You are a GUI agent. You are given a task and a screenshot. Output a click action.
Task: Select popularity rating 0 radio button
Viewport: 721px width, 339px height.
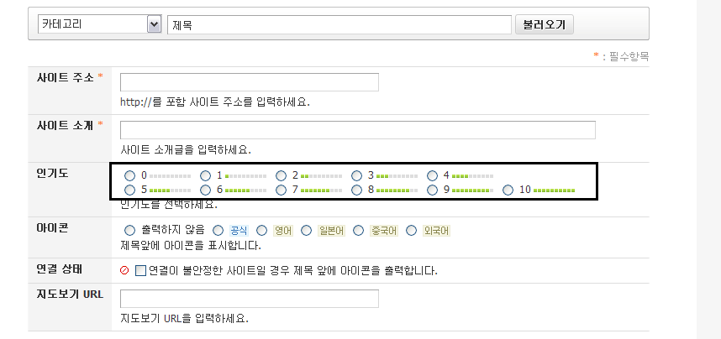[129, 176]
